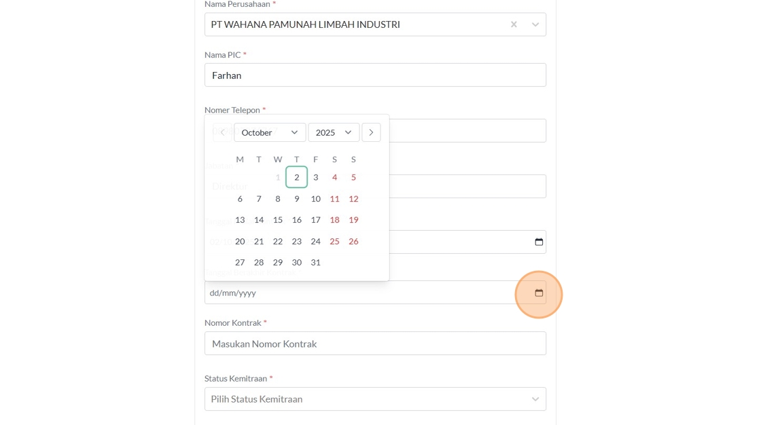Go to the previous month in the date picker
This screenshot has height=425, width=761.
pyautogui.click(x=223, y=132)
